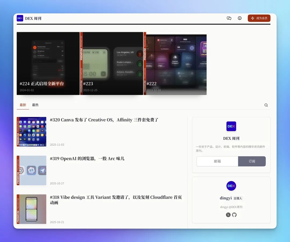Open article title #318 Vibe design 工具 Variant
Viewport: 290px width, 242px height.
coord(116,200)
